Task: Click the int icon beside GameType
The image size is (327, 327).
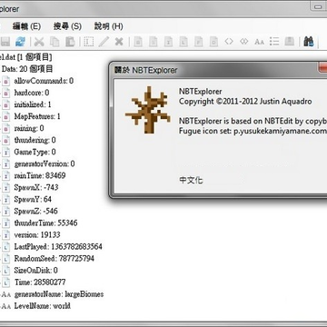Action: point(5,153)
